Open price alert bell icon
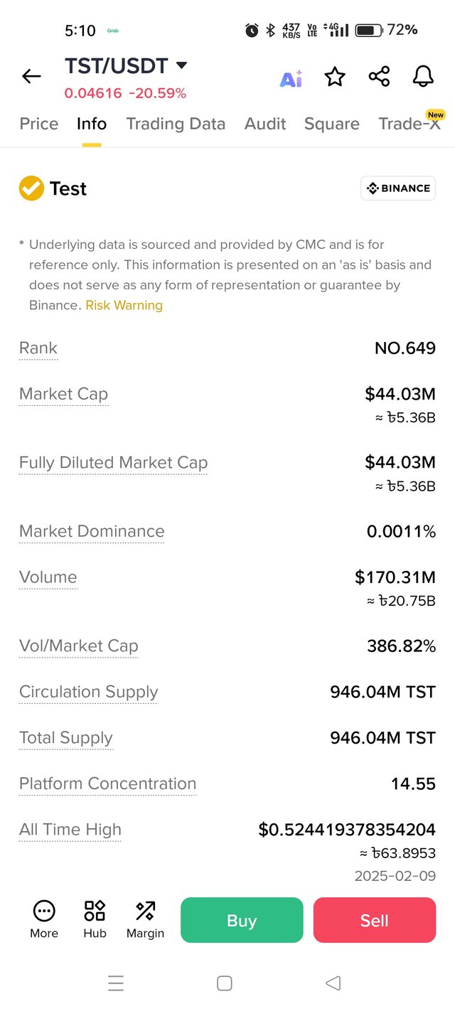Screen dimensions: 455x1011 coord(424,77)
